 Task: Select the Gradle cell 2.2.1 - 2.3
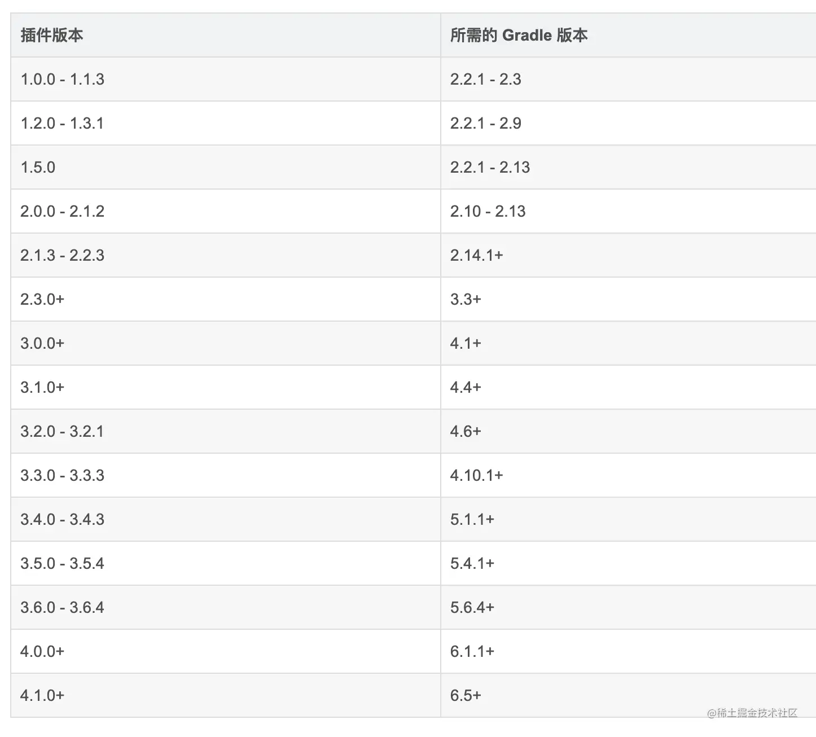coord(485,80)
